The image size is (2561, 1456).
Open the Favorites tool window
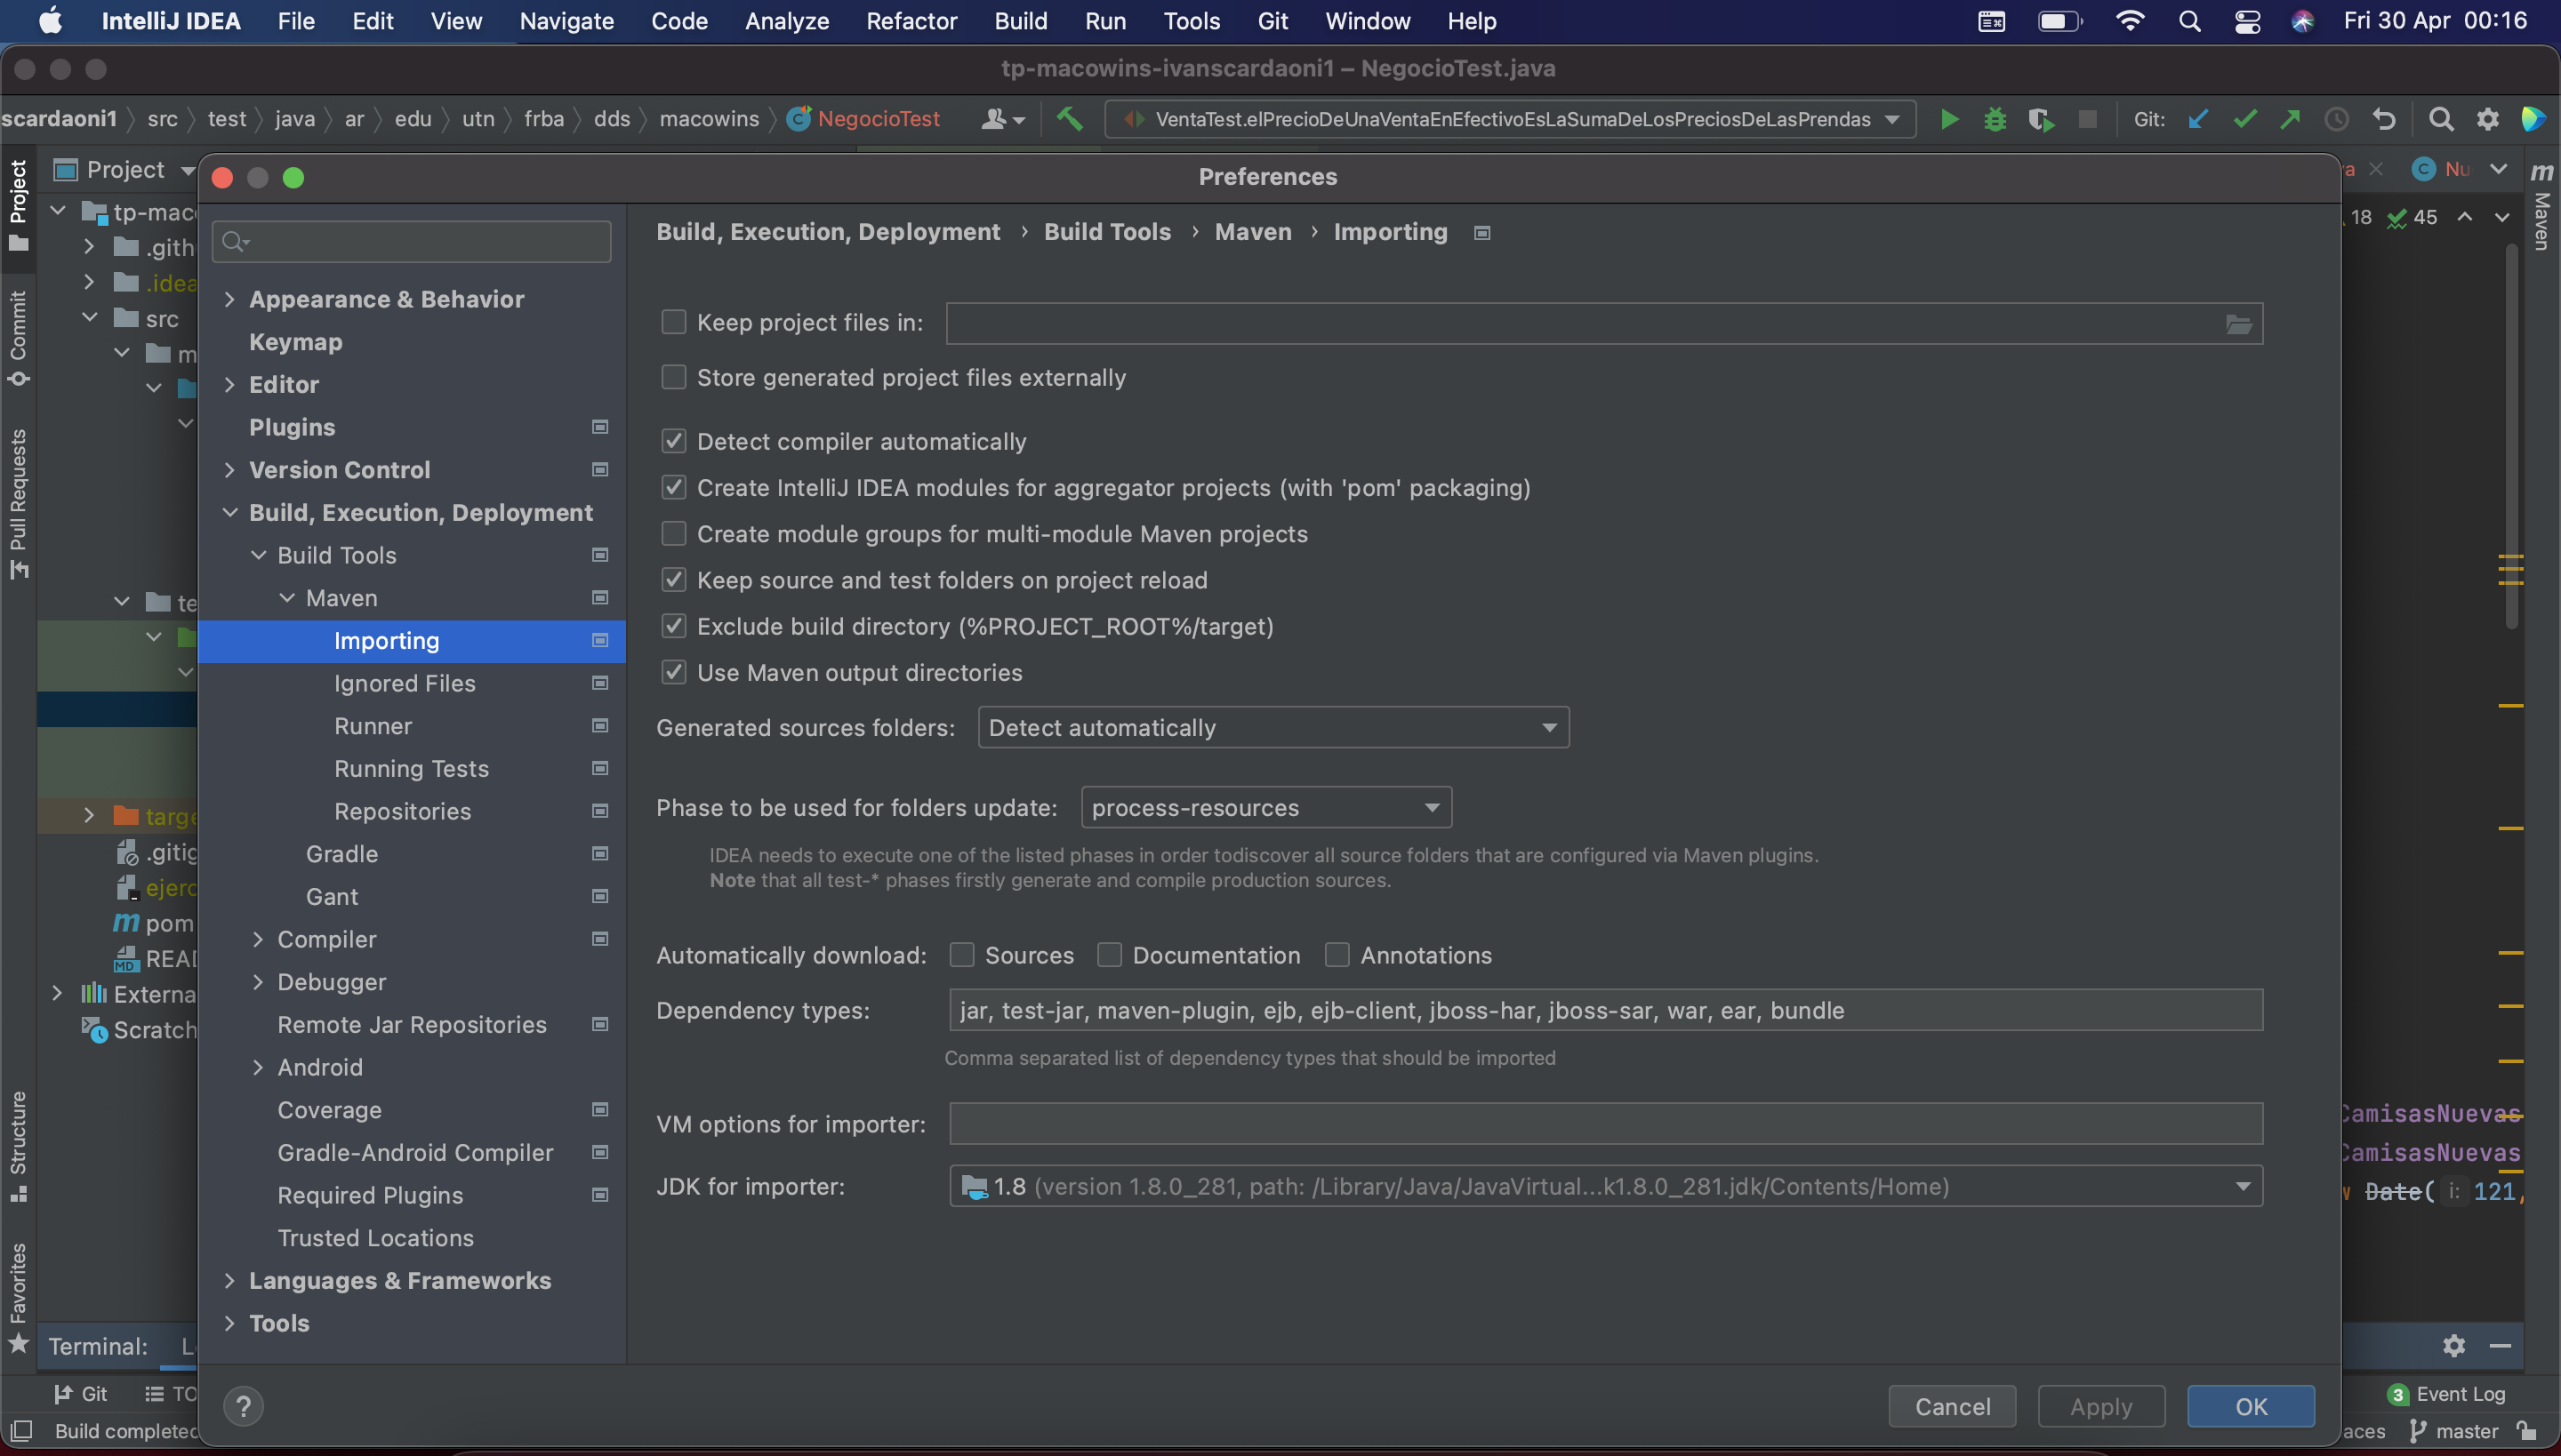coord(18,1298)
